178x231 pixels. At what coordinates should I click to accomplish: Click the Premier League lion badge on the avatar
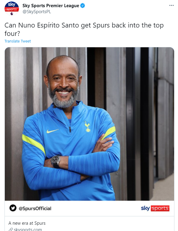[12, 13]
